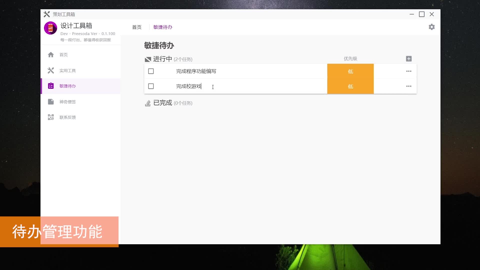
Task: Click the 联系反馈 QR code icon
Action: click(51, 117)
